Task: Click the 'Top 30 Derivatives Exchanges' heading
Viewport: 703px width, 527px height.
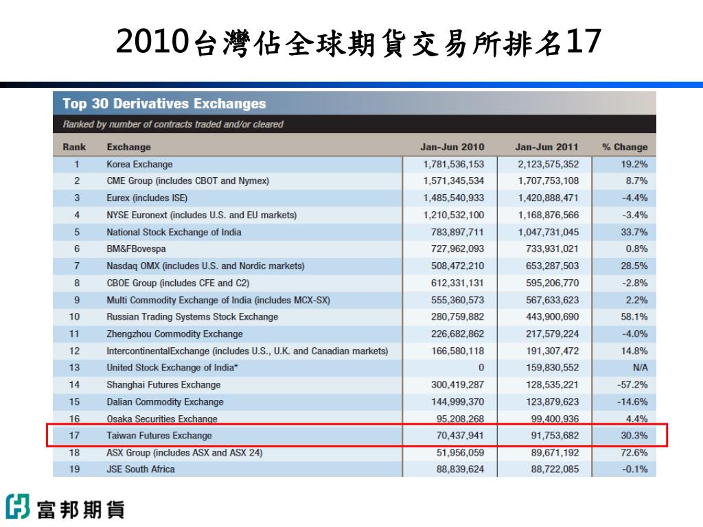Action: 164,104
